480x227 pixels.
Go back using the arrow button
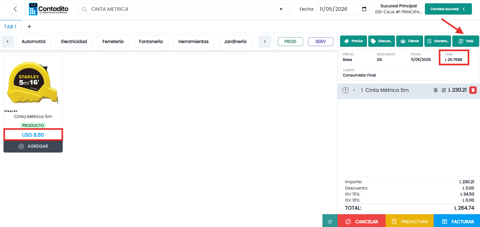[x=15, y=9]
